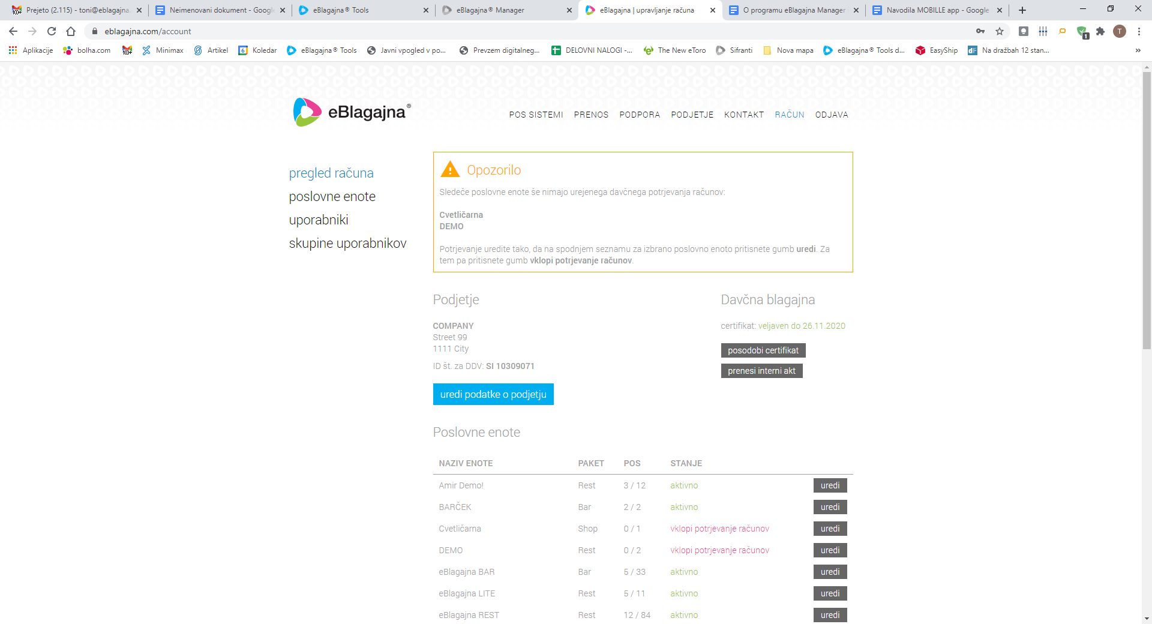Click uredi for eBlagajna BAR row
The width and height of the screenshot is (1152, 624).
click(830, 572)
